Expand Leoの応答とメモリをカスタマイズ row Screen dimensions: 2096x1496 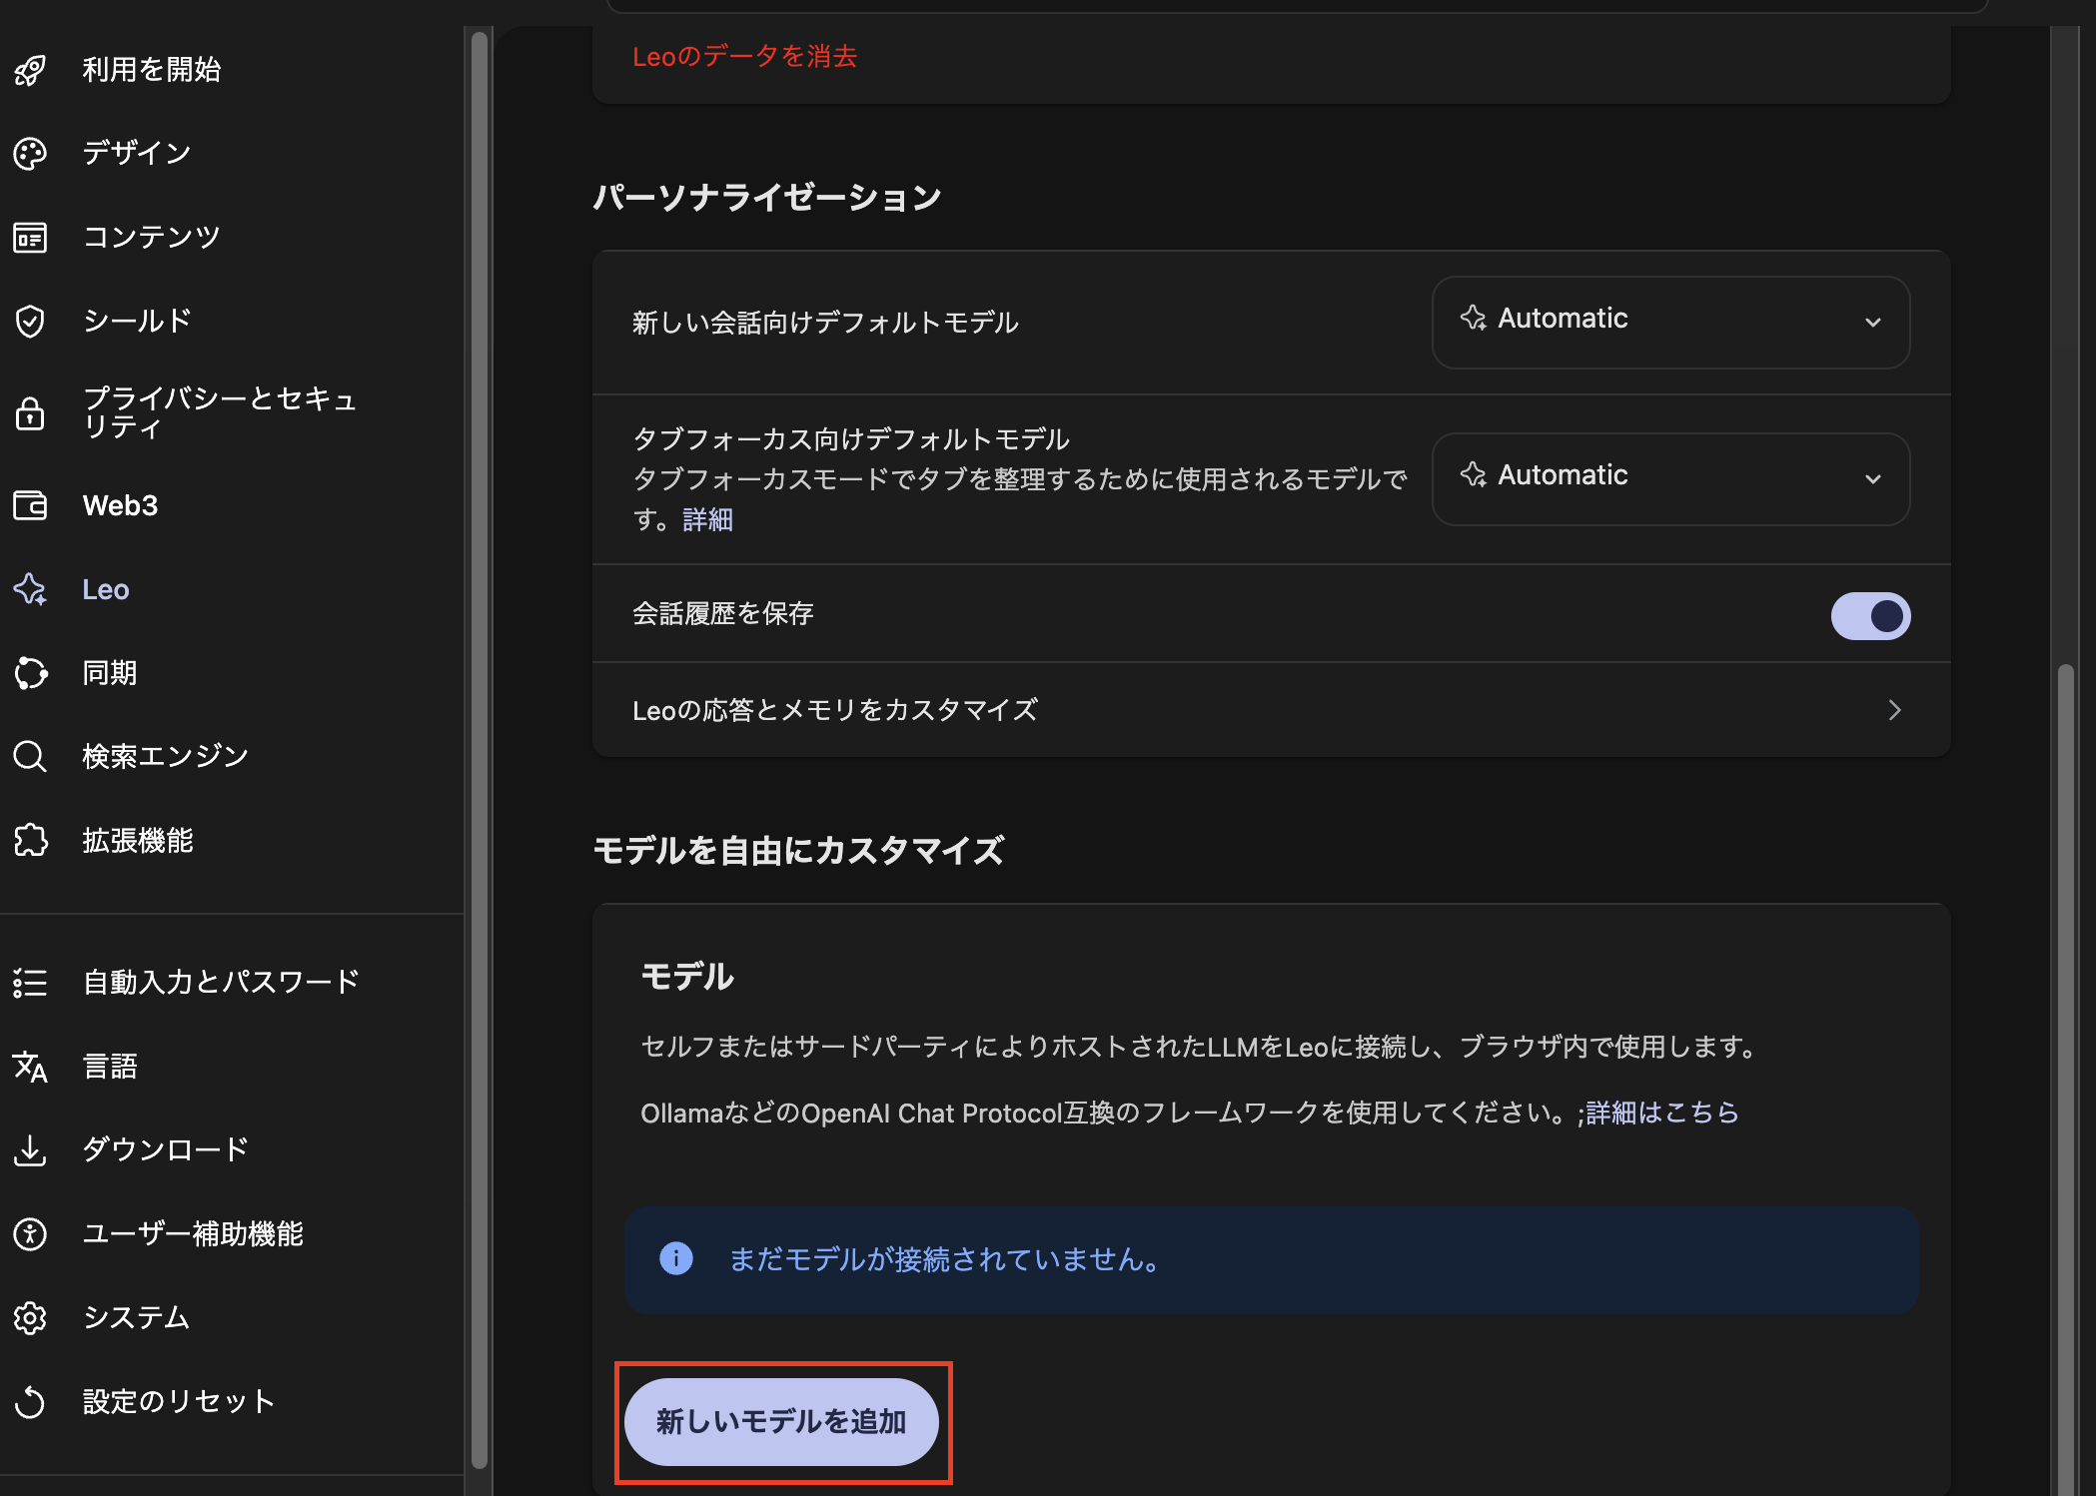[1271, 710]
